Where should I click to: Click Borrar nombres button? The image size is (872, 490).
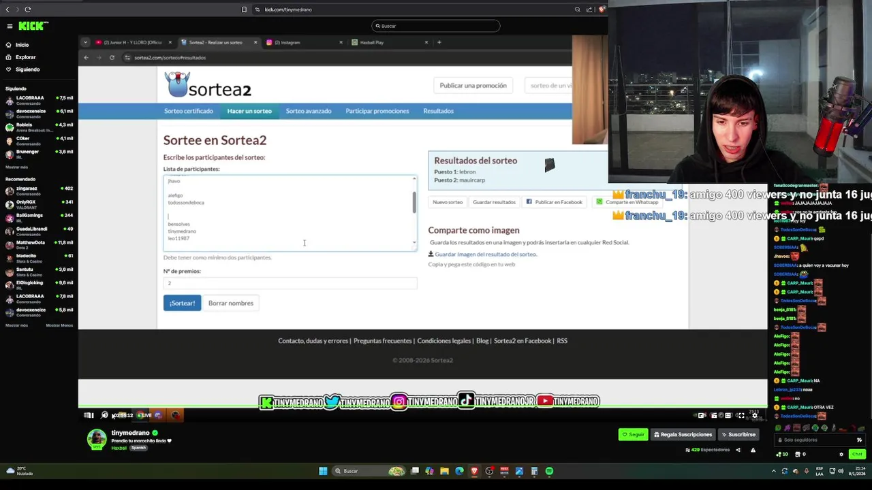[x=231, y=303]
